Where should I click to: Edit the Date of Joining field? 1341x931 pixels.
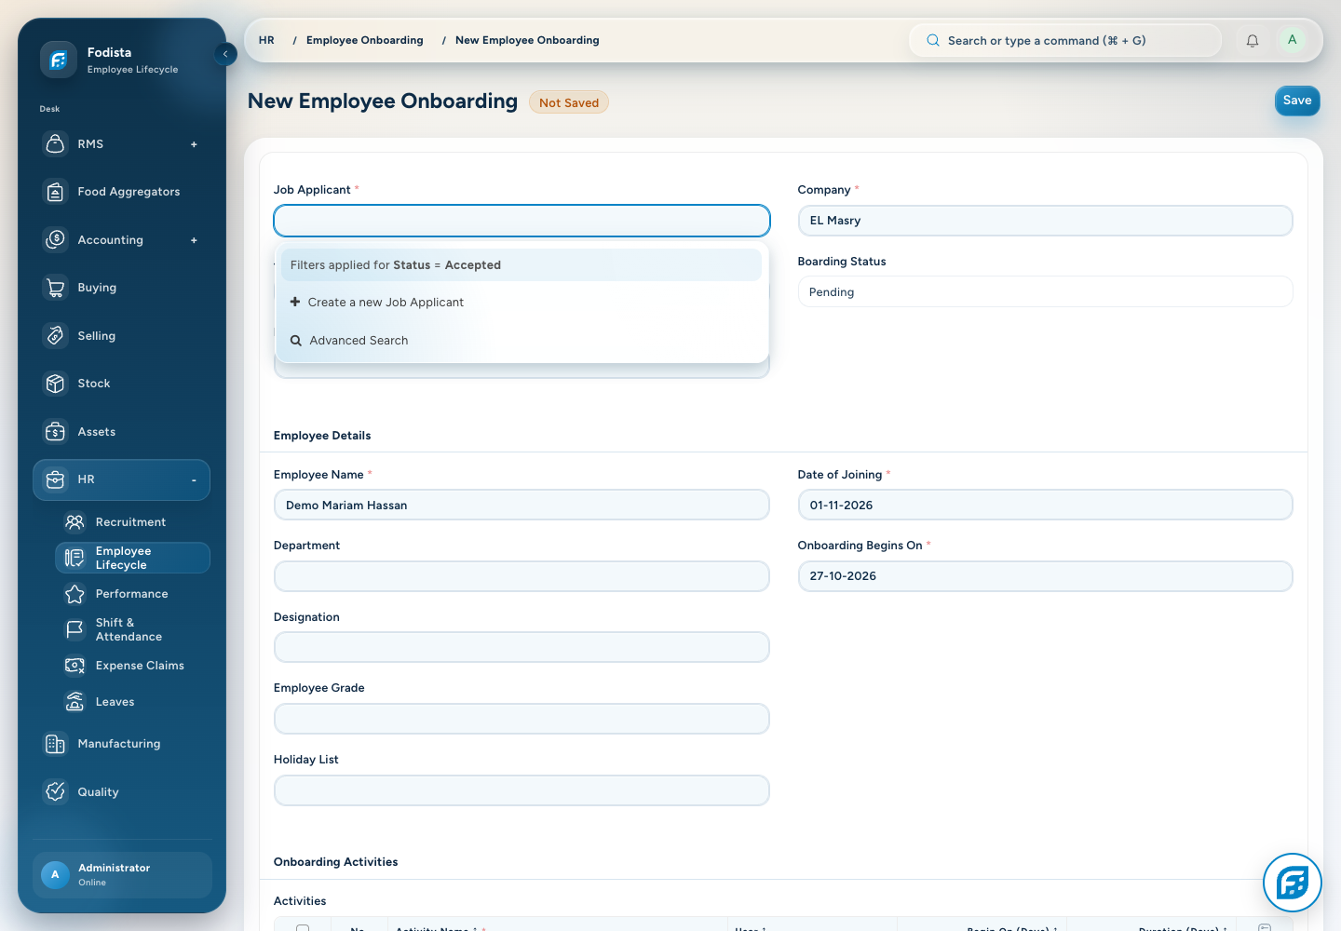click(x=1045, y=505)
